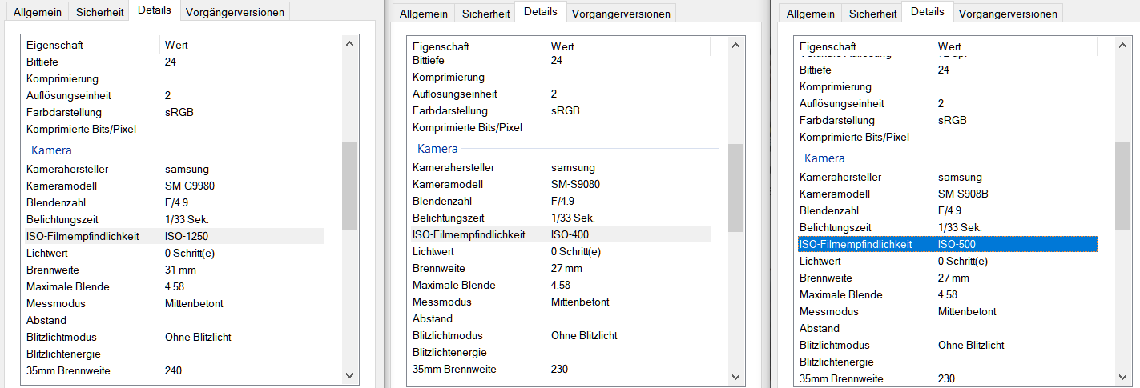Open the Sicherheit tab in the right window
1140x388 pixels.
pos(873,13)
